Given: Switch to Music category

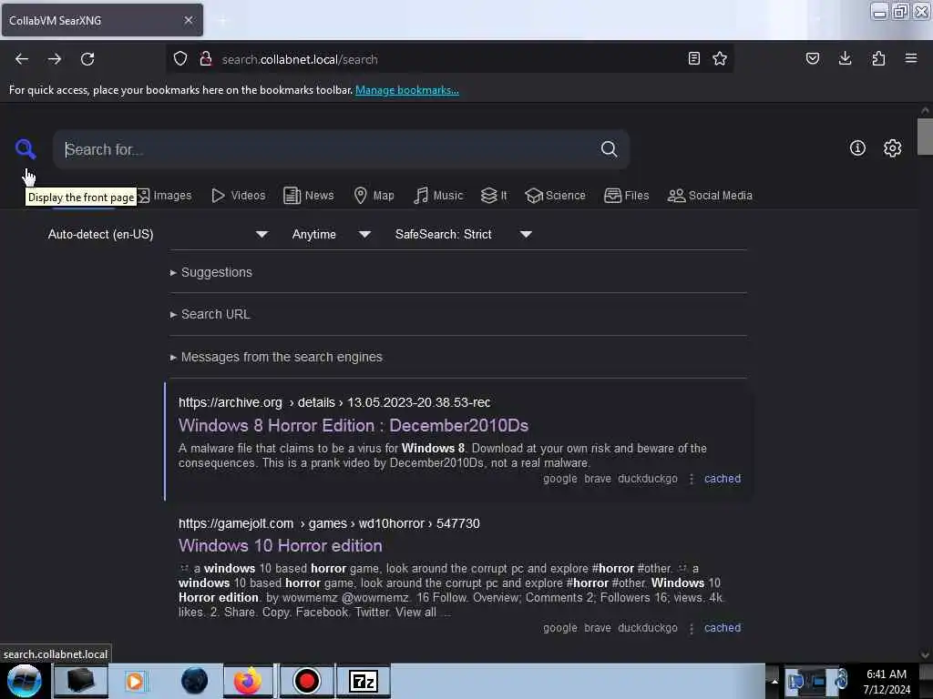Looking at the screenshot, I should 438,196.
